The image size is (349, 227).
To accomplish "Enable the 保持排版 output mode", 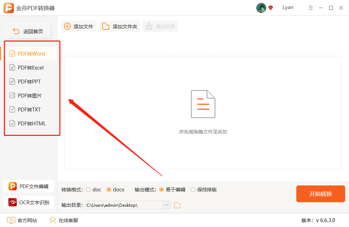I will tap(193, 190).
